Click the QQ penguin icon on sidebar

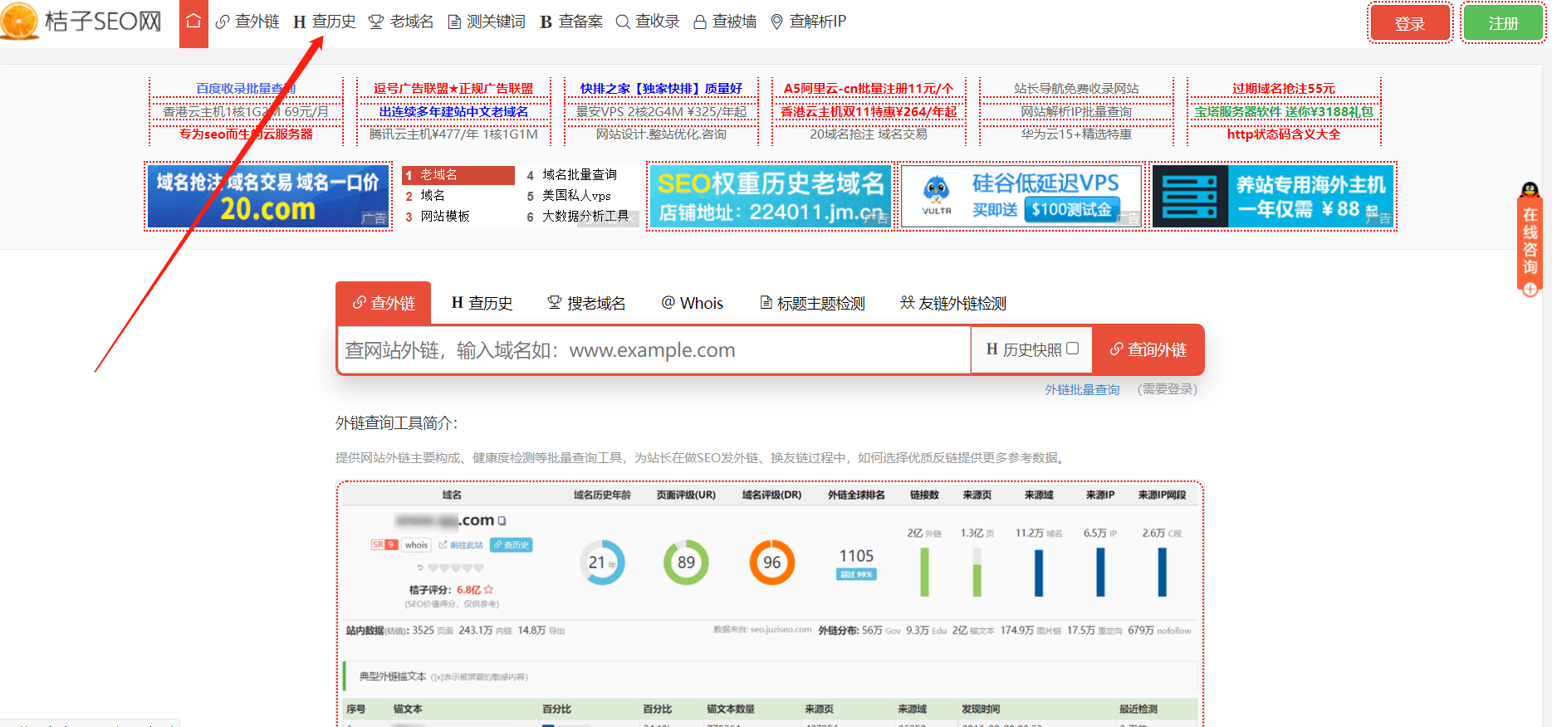[1530, 190]
